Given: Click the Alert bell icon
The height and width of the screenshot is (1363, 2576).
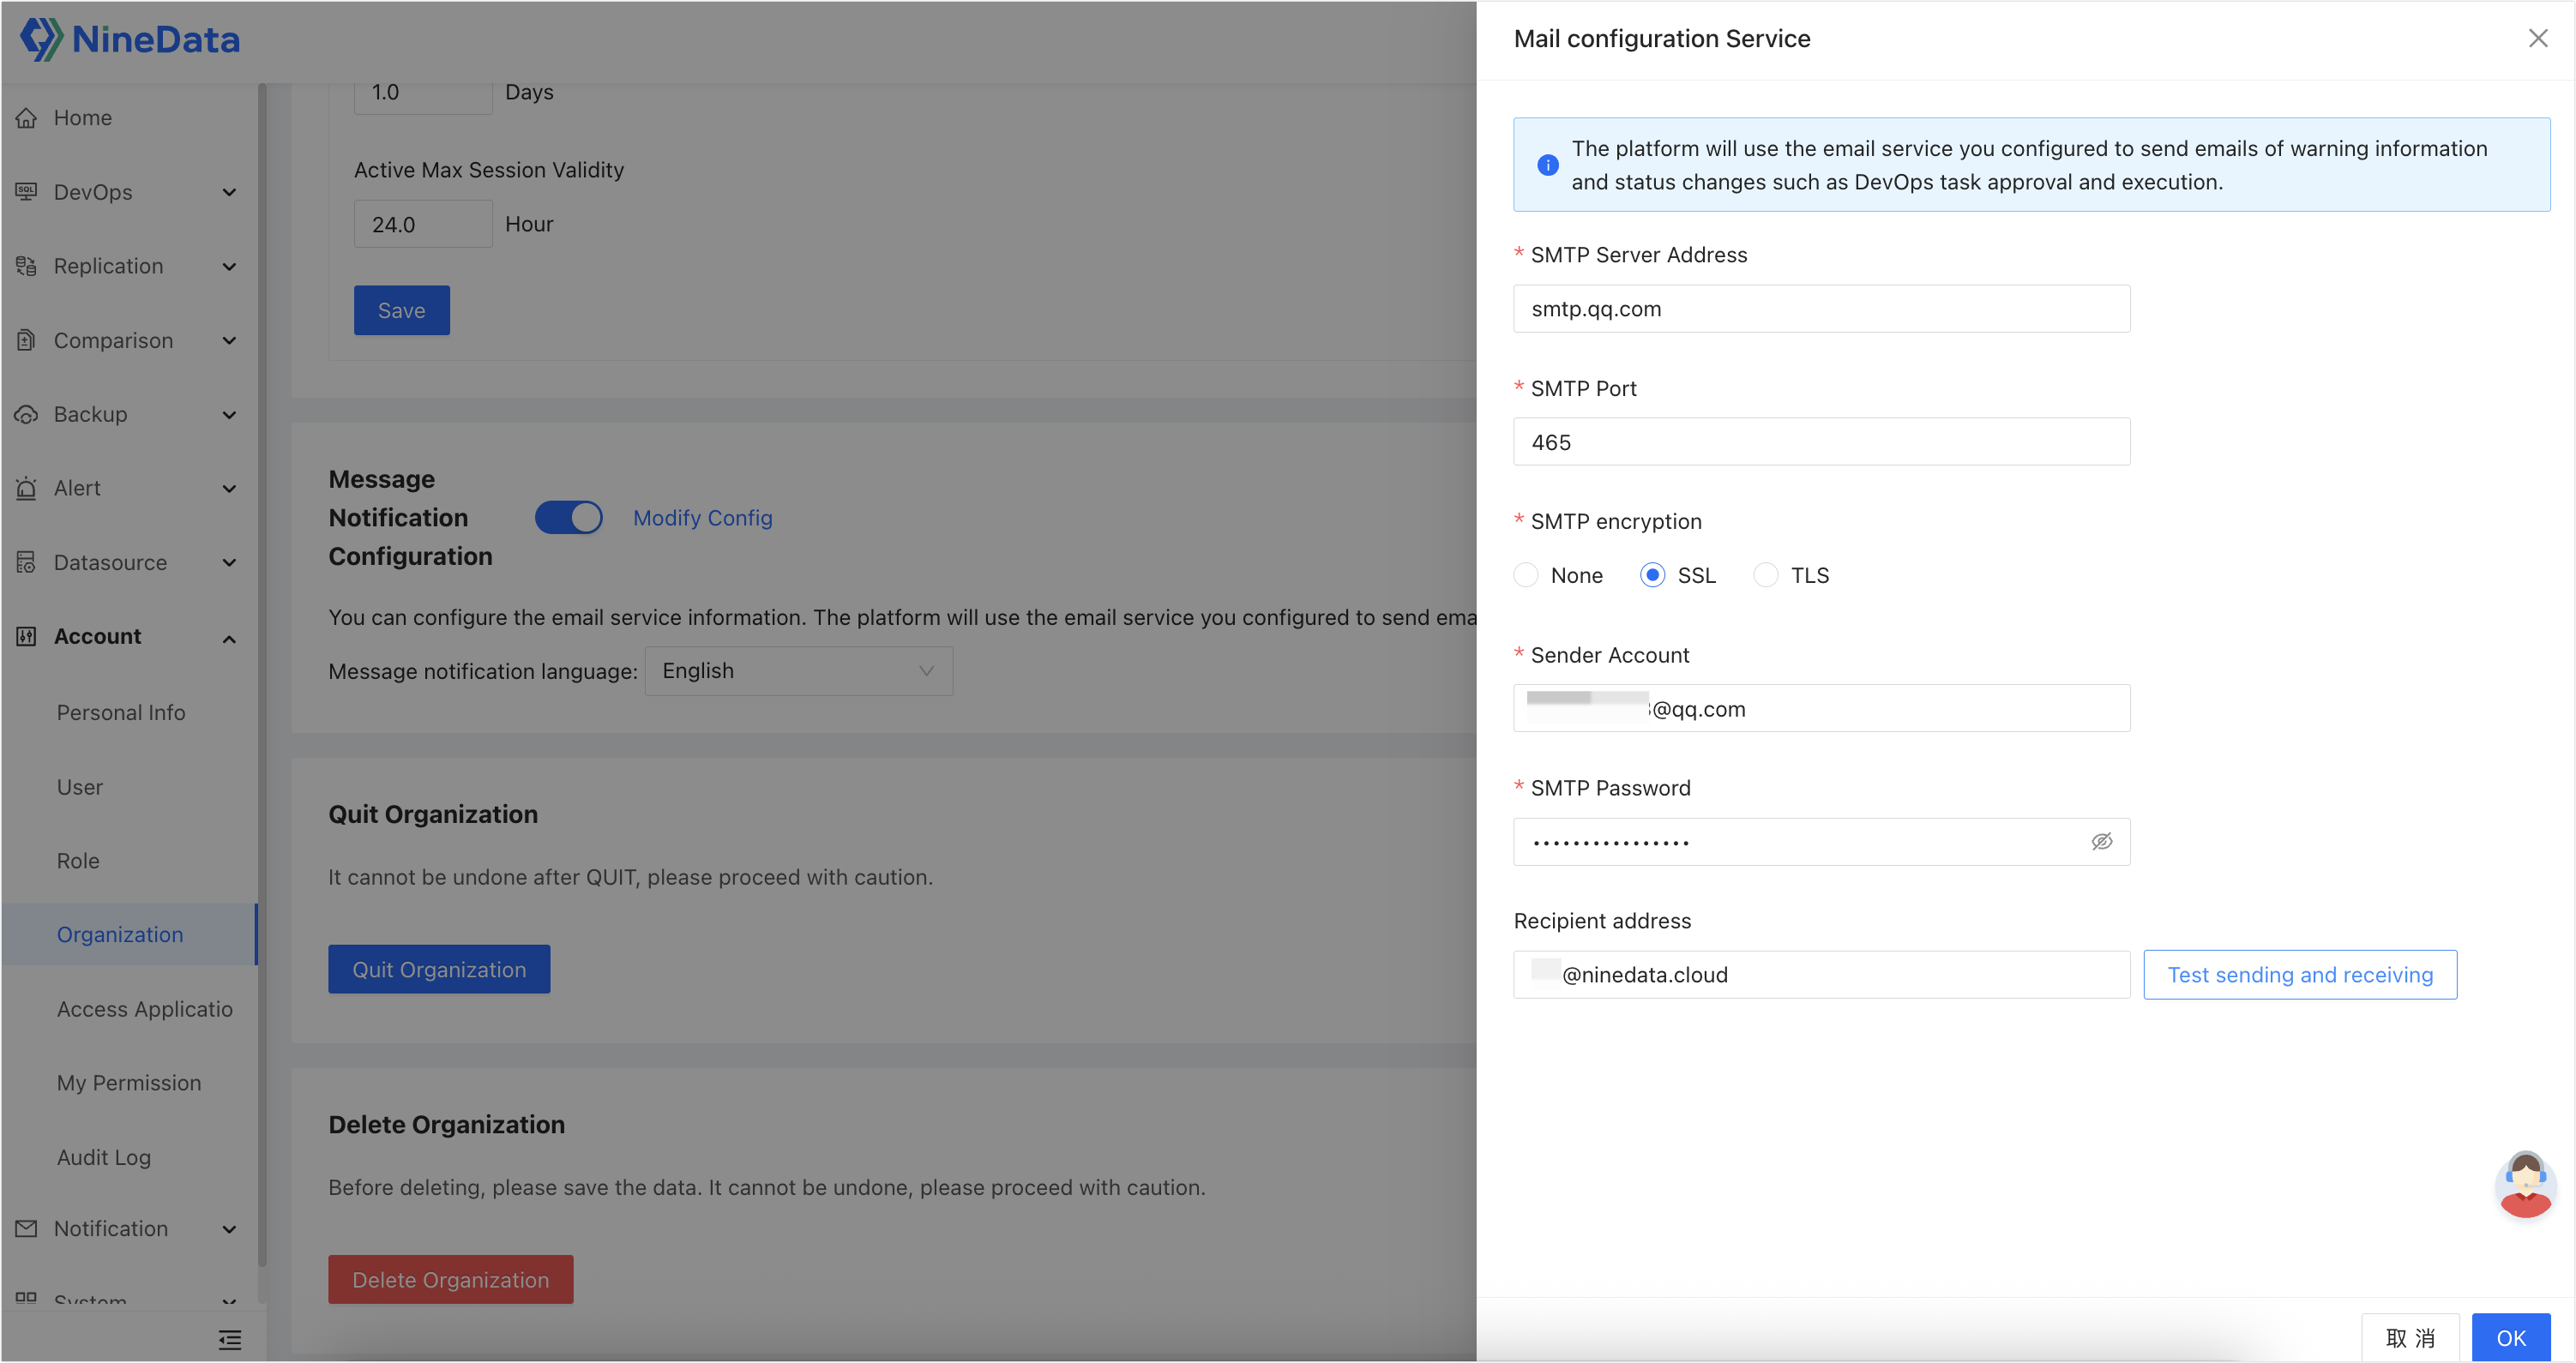Looking at the screenshot, I should [27, 488].
